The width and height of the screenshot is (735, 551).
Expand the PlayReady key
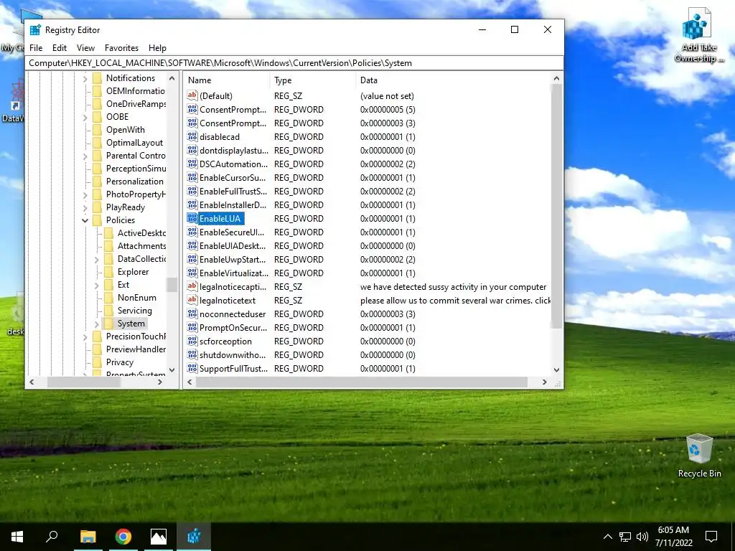[x=85, y=207]
